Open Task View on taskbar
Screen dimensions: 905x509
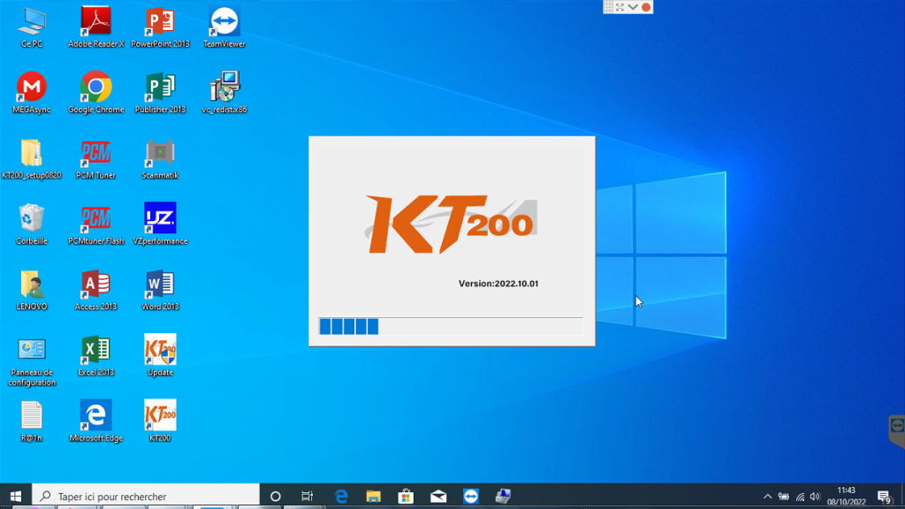tap(307, 497)
